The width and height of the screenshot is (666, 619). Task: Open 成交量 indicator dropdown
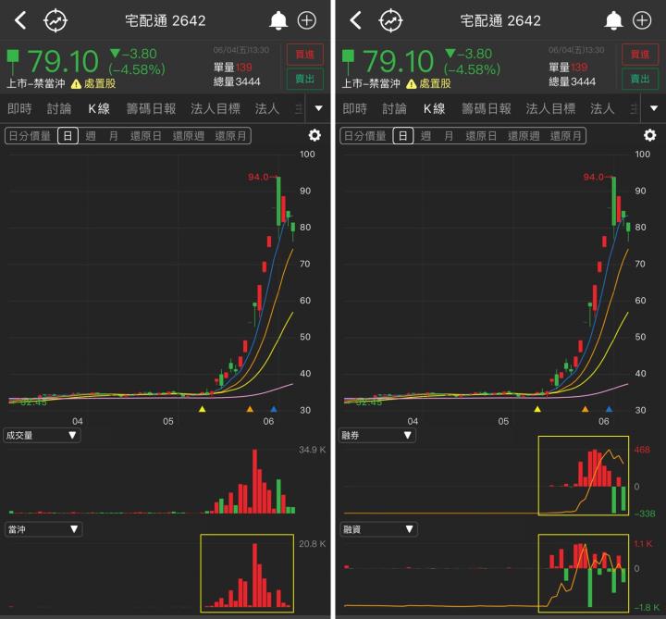(x=42, y=435)
